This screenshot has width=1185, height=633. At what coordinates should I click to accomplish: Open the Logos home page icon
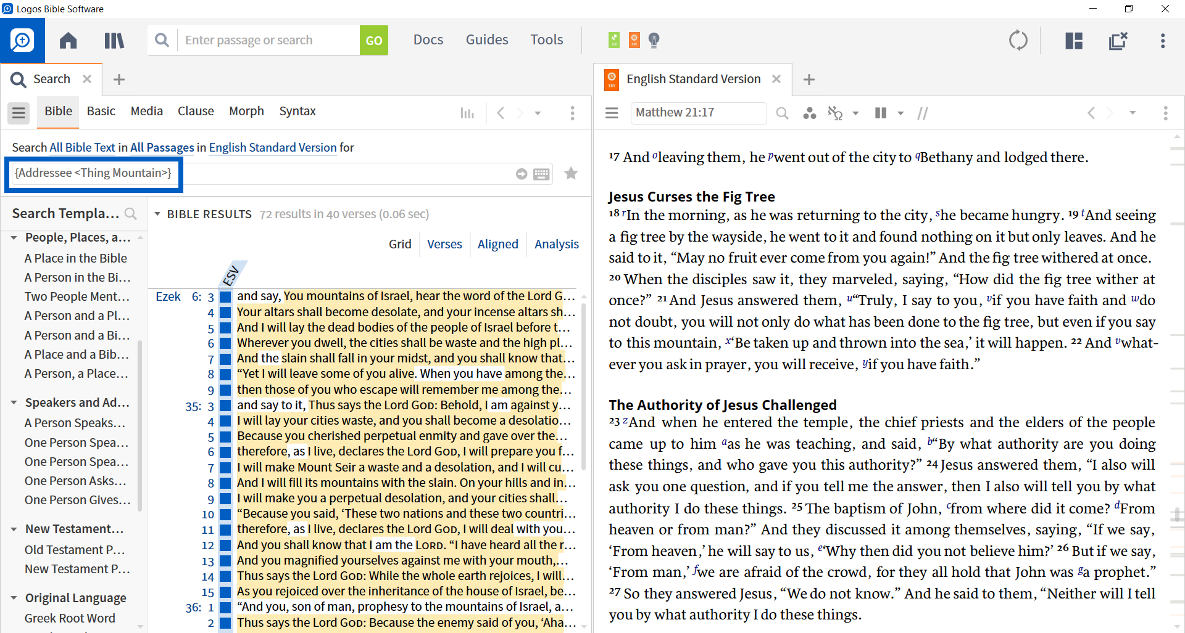tap(68, 41)
